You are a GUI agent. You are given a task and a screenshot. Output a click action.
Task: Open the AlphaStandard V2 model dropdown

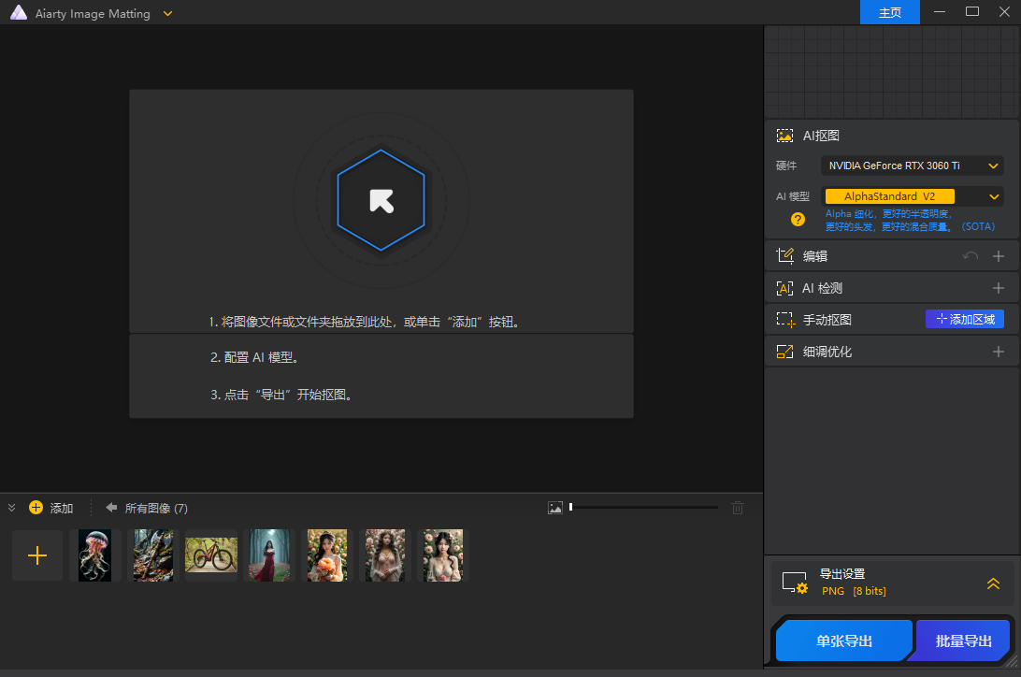[912, 196]
